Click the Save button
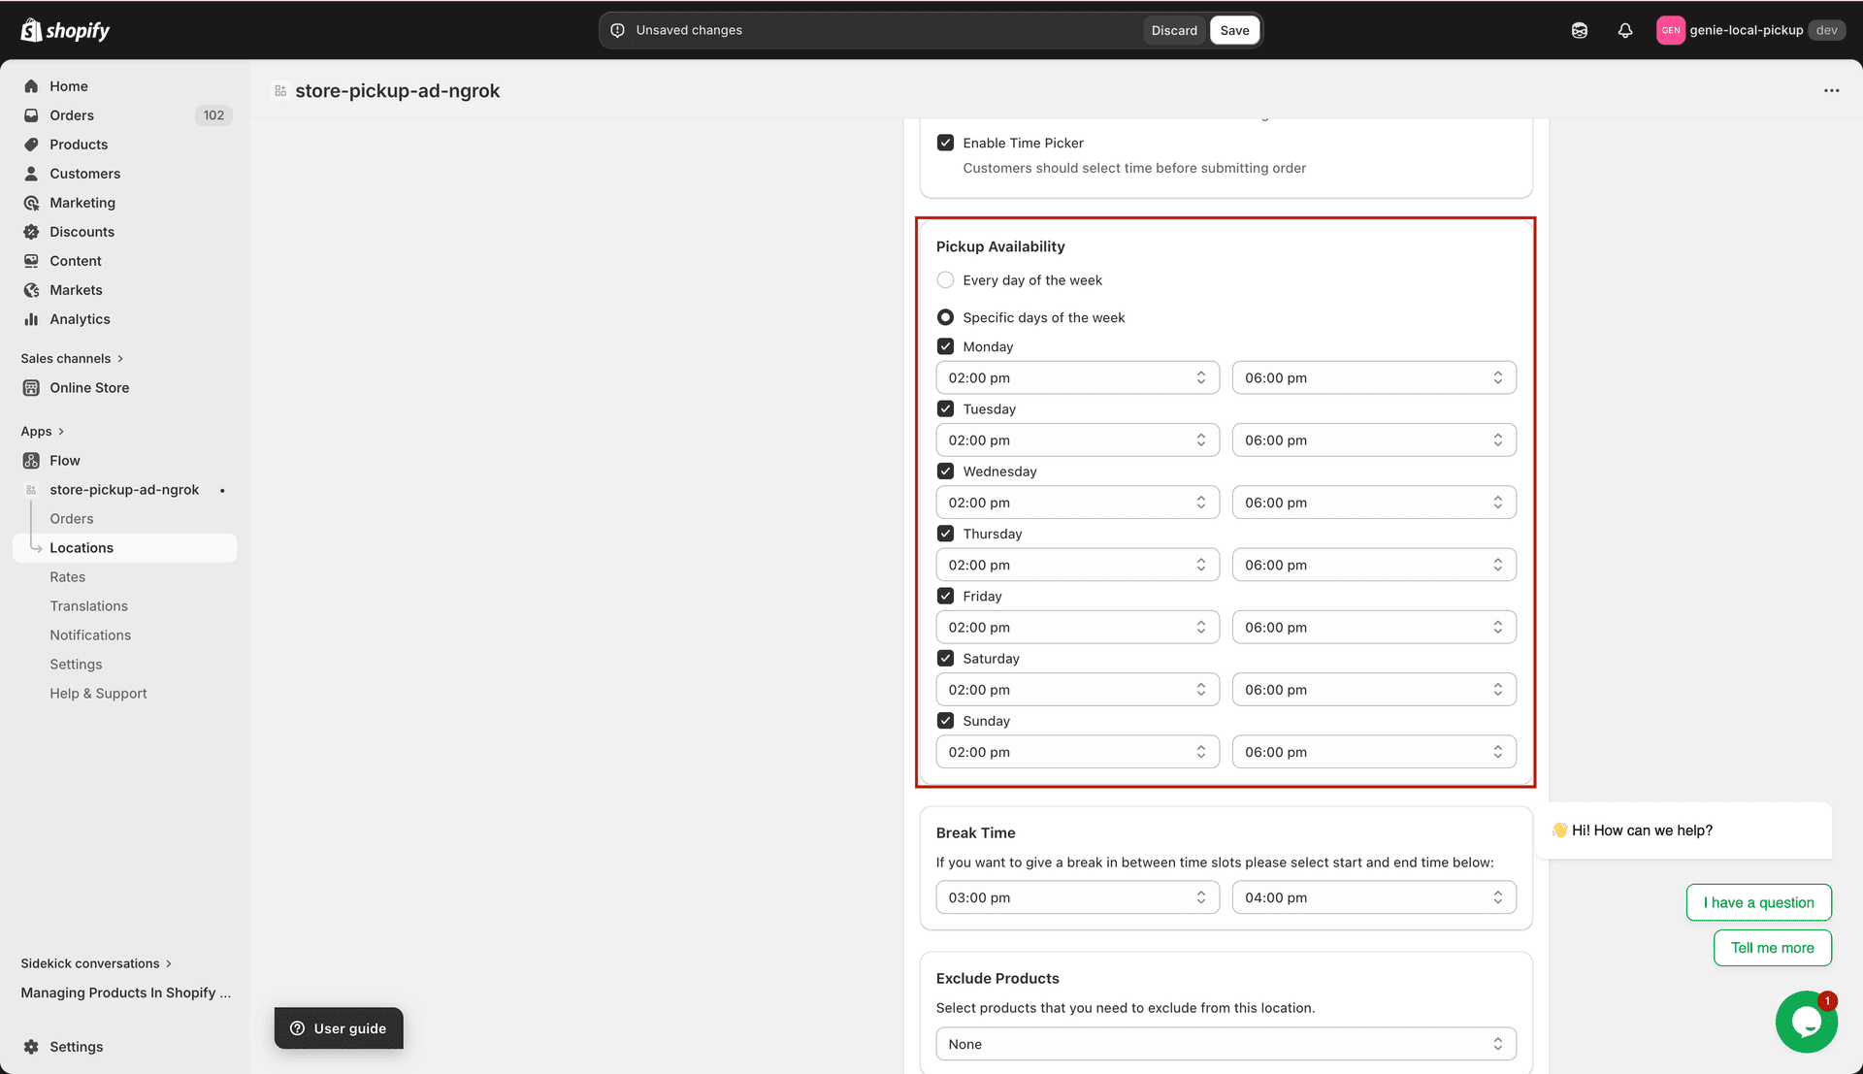1863x1074 pixels. pos(1234,30)
